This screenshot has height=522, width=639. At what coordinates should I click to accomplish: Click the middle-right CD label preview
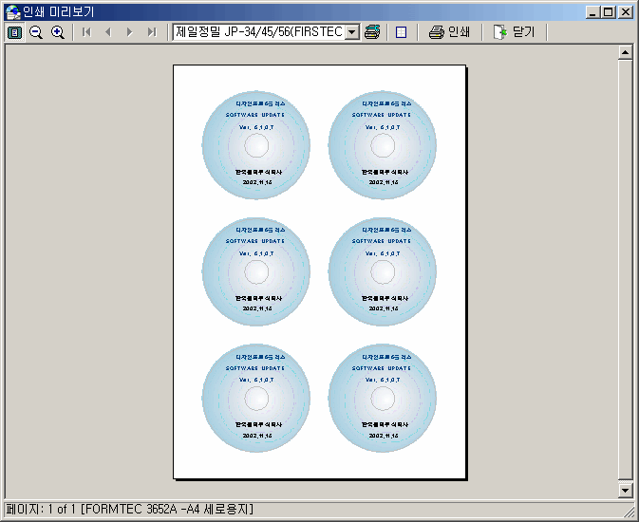[383, 271]
